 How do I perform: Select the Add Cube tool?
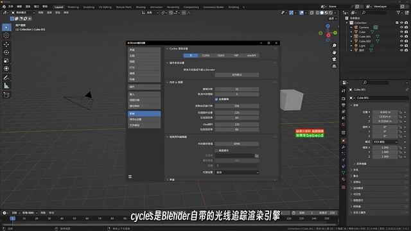[x=6, y=95]
